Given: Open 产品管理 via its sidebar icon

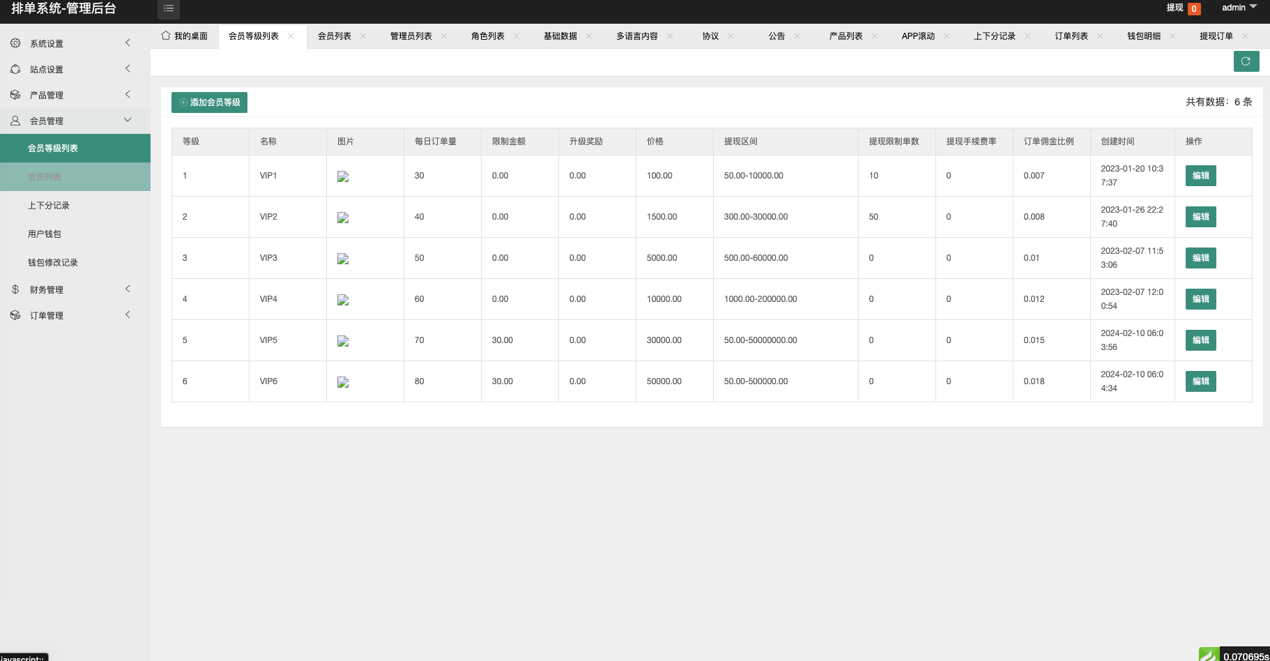Looking at the screenshot, I should click(15, 94).
